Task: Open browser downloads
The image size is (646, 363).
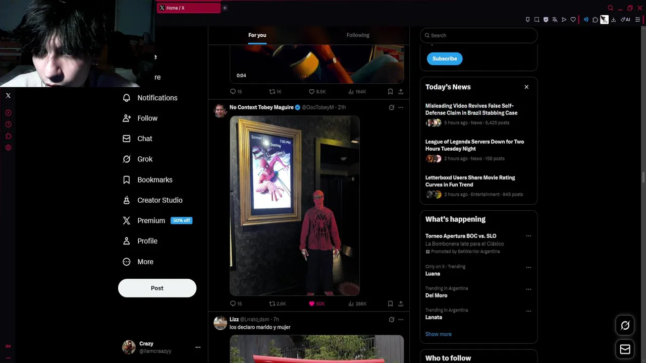Action: tap(613, 20)
